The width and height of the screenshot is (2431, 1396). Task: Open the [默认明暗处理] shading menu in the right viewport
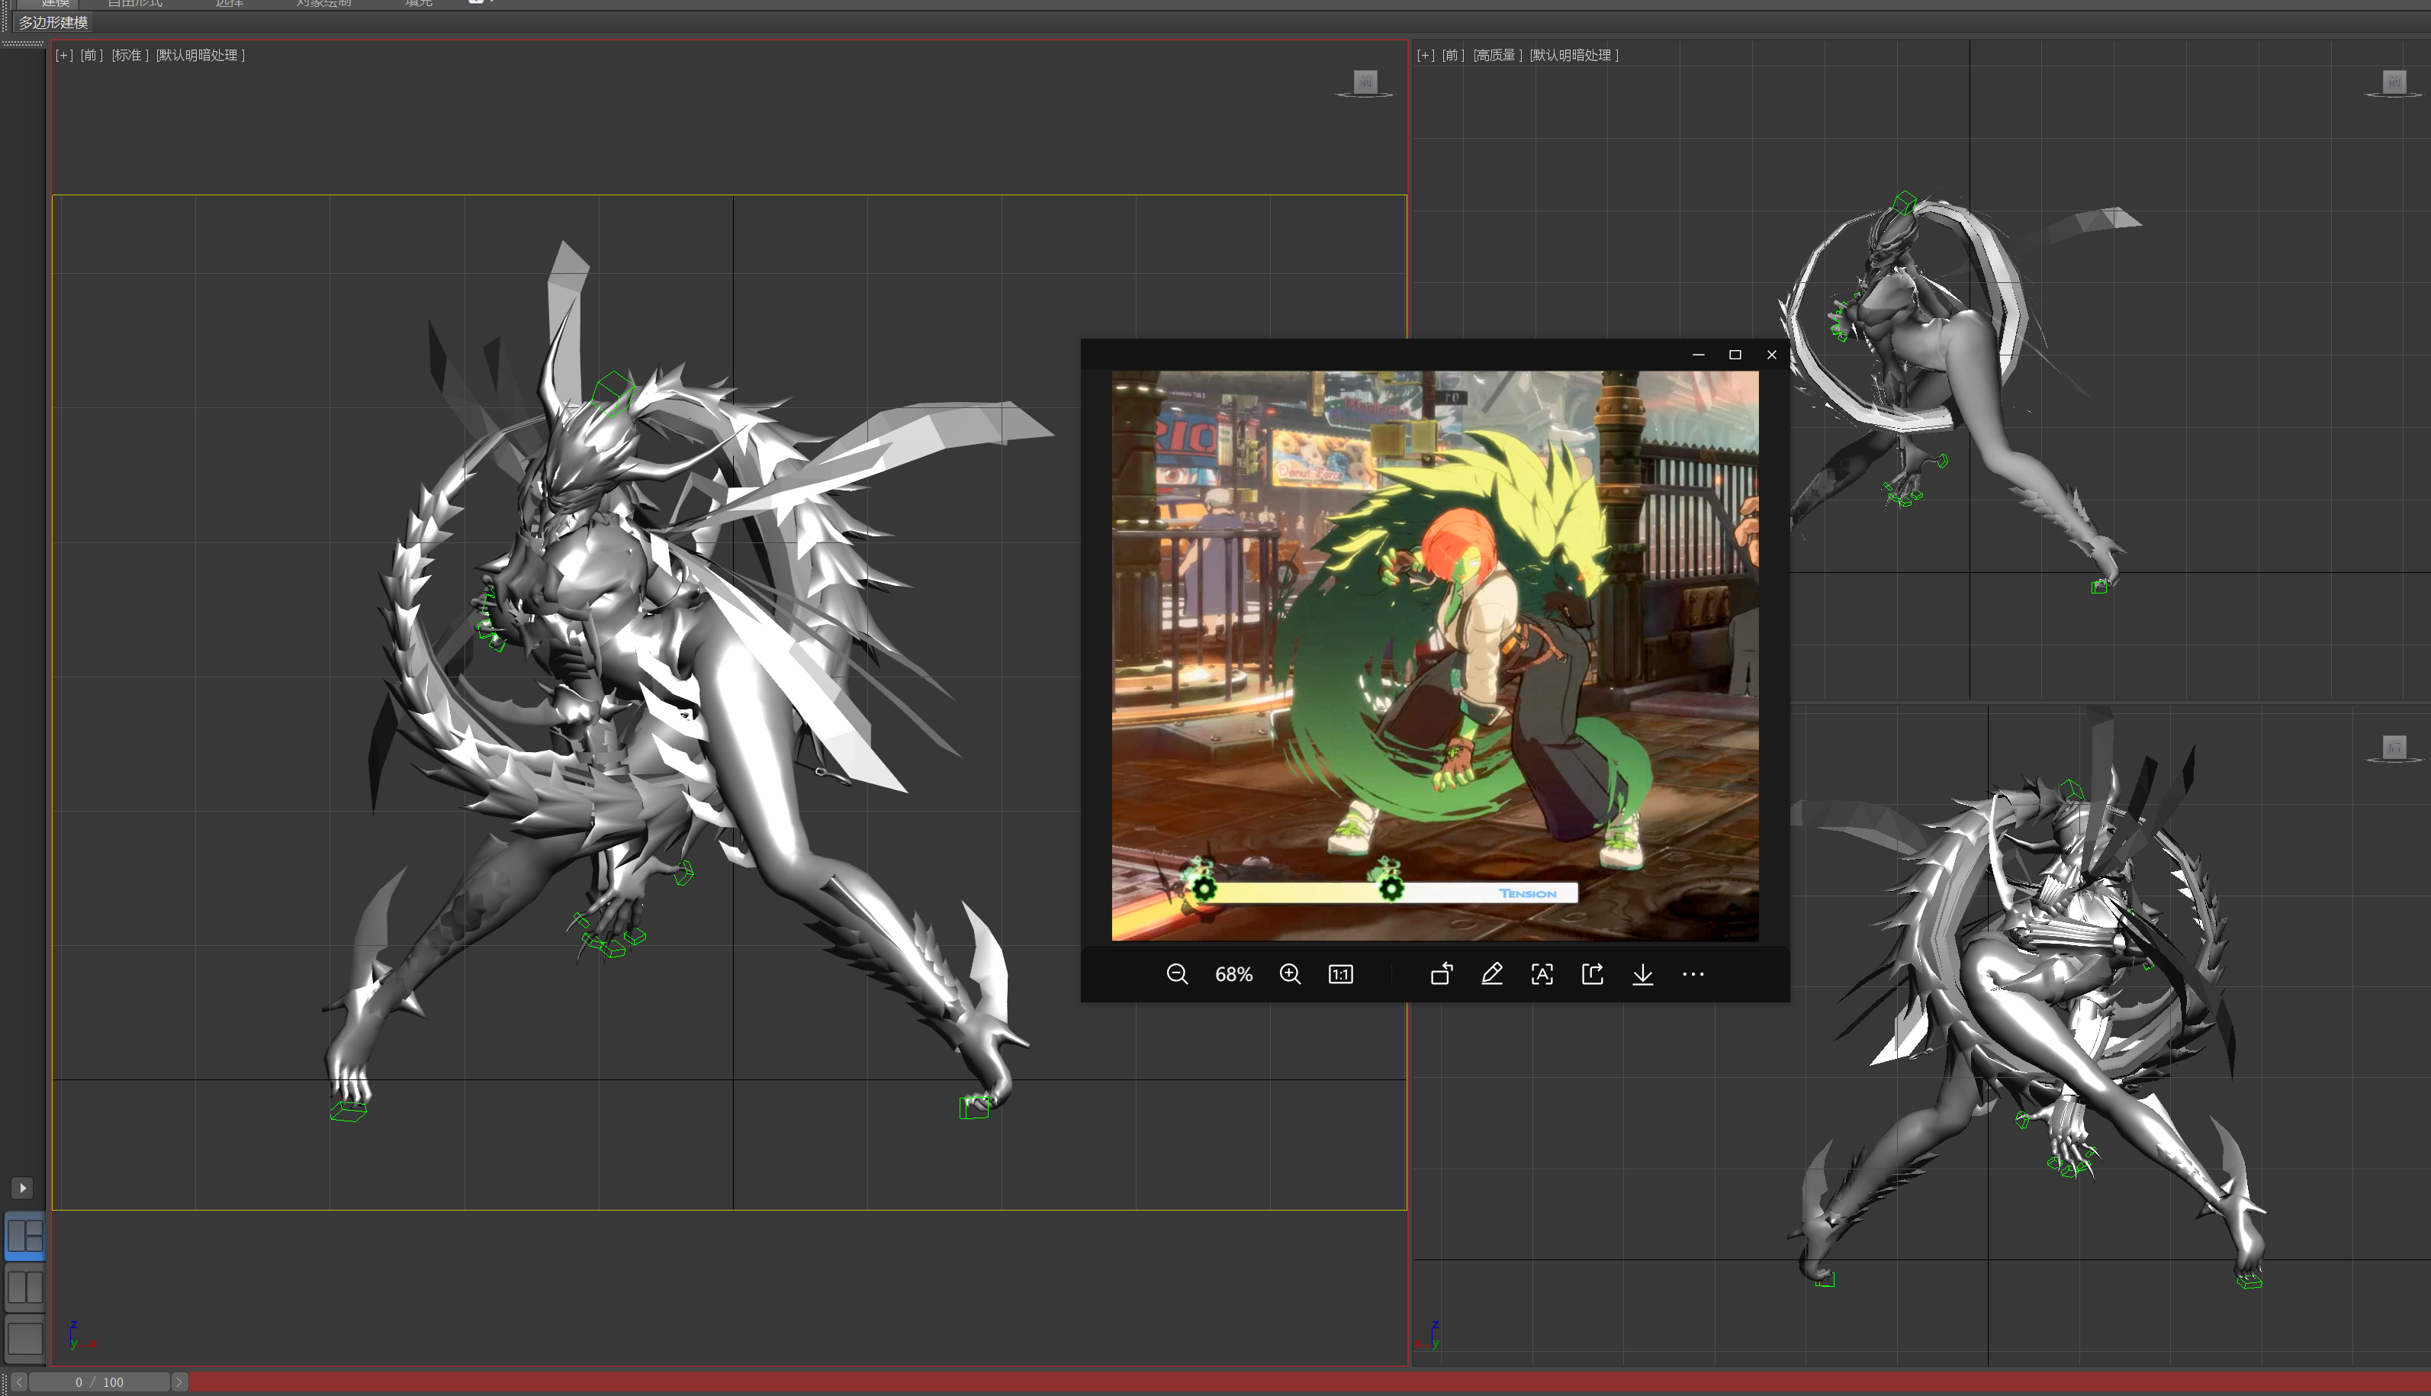(1574, 56)
